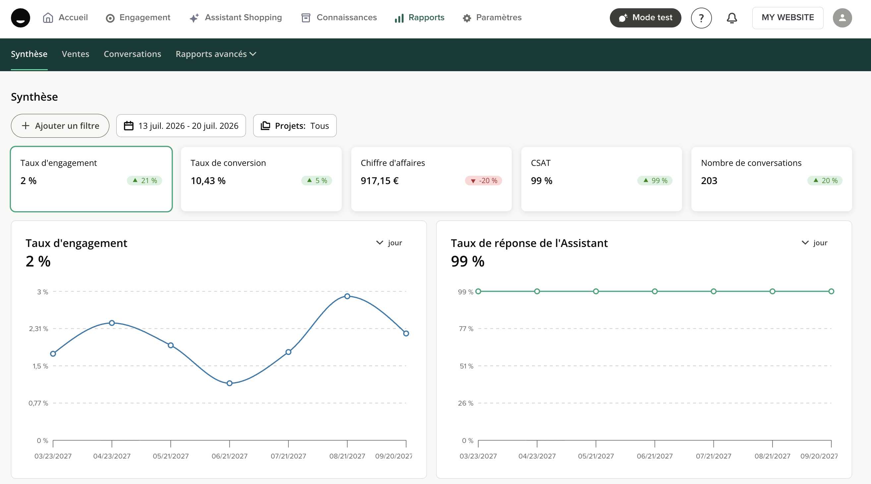The width and height of the screenshot is (871, 484).
Task: Open jour dropdown on Taux d'engagement chart
Action: tap(389, 243)
